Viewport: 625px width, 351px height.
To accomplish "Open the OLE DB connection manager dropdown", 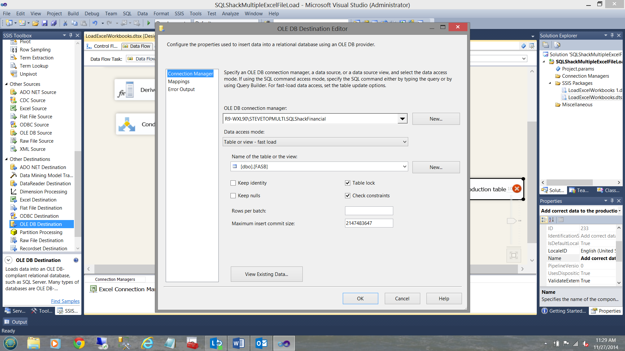I will (x=402, y=119).
